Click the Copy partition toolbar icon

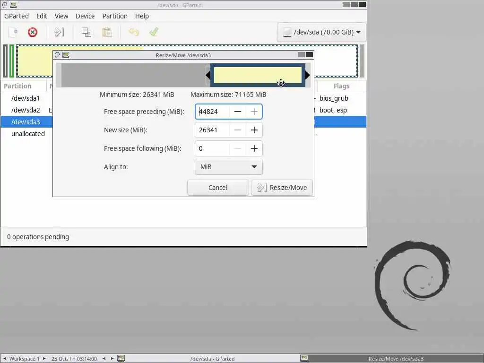[x=86, y=32]
